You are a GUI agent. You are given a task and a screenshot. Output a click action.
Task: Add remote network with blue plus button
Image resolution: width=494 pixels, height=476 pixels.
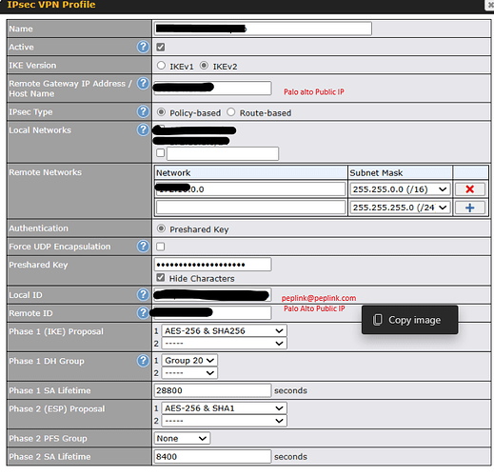470,208
